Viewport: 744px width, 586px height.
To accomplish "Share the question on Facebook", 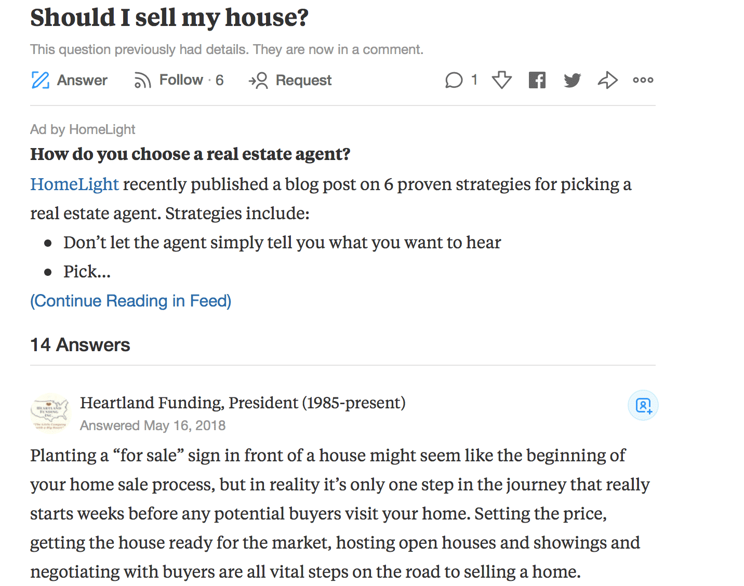I will tap(537, 80).
